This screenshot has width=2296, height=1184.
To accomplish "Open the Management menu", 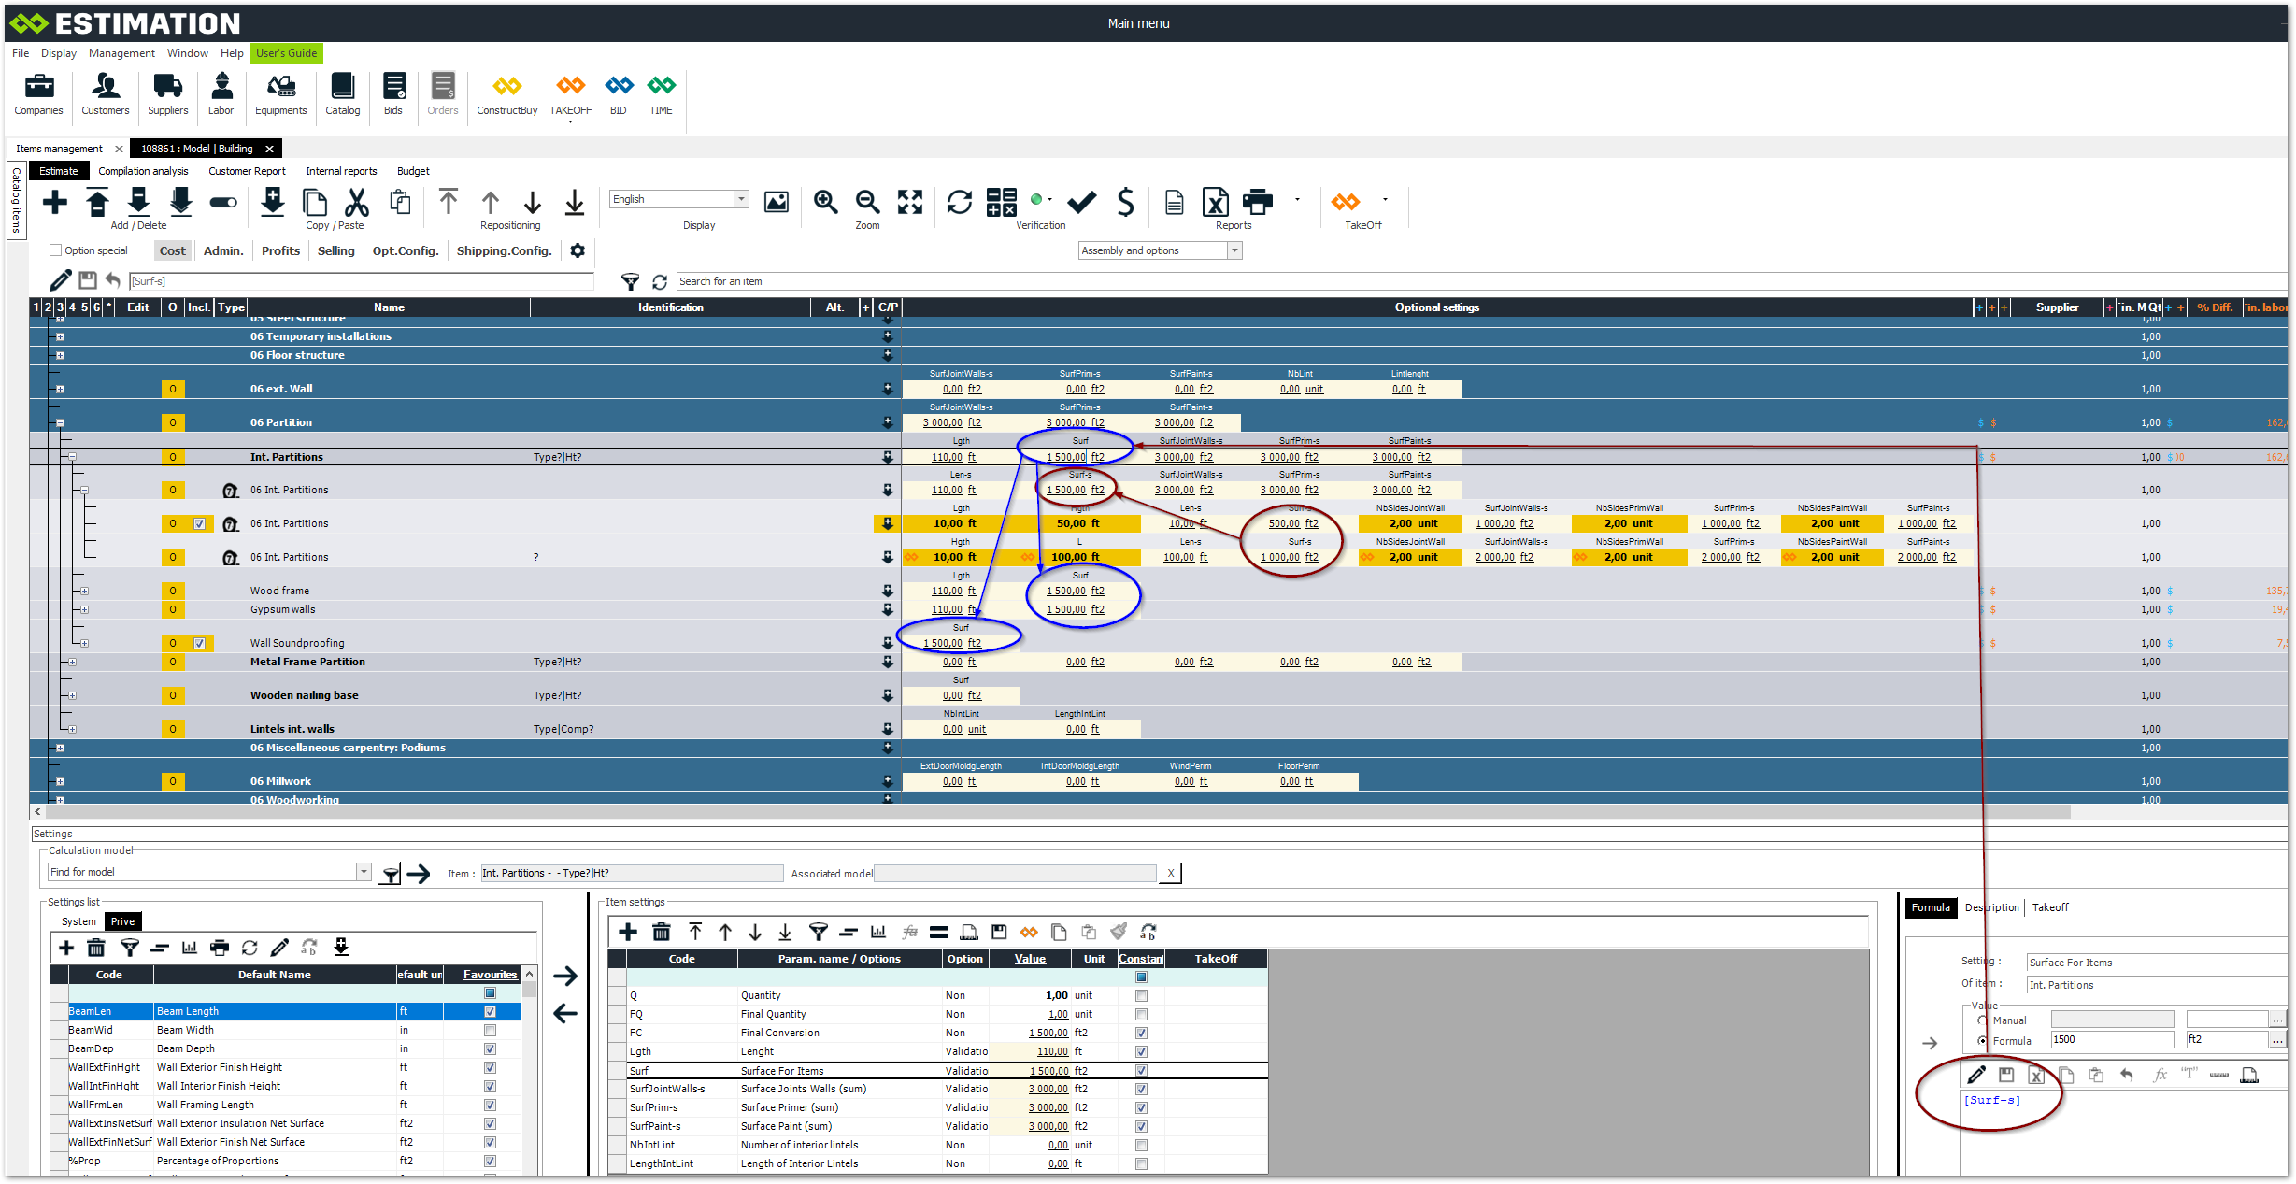I will (121, 53).
